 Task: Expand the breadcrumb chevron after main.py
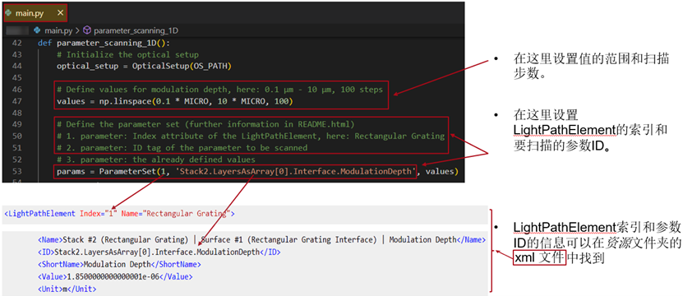tap(77, 30)
